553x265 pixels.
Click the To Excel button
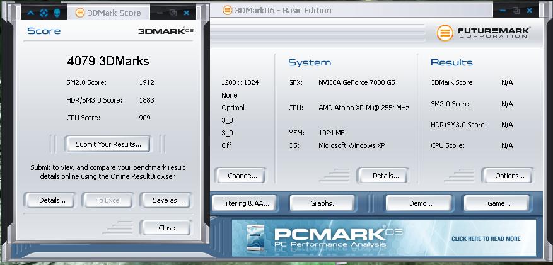pyautogui.click(x=108, y=200)
